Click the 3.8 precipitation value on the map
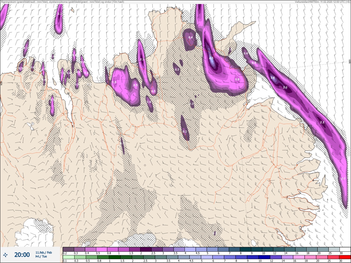 coord(273,78)
